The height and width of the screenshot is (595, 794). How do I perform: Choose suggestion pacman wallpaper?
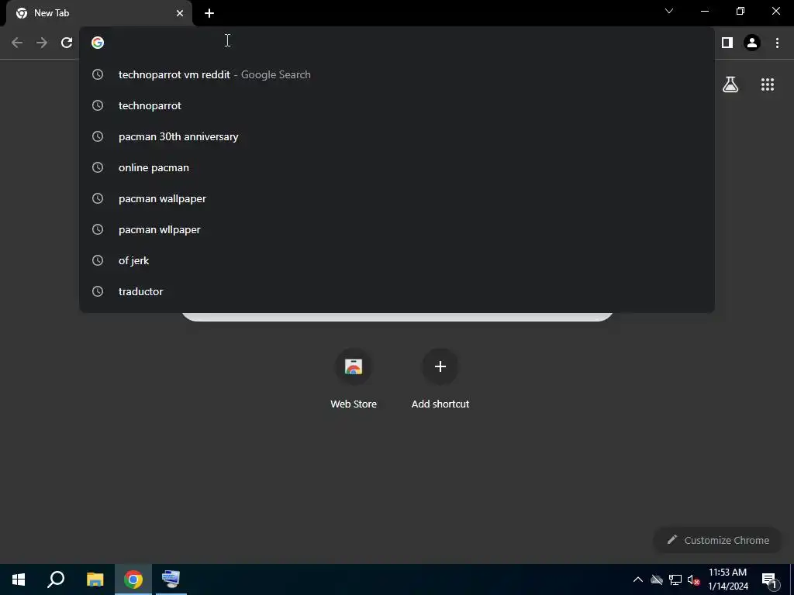click(x=397, y=198)
